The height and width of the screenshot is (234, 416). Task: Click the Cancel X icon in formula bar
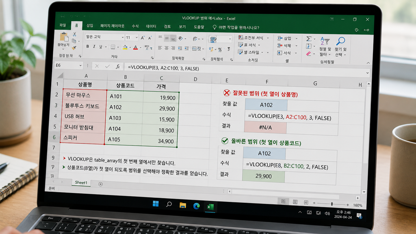tap(97, 66)
